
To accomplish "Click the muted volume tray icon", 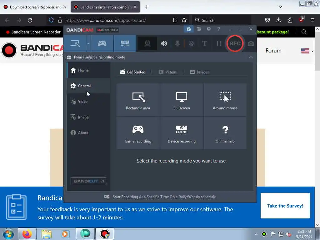I will point(288,234).
